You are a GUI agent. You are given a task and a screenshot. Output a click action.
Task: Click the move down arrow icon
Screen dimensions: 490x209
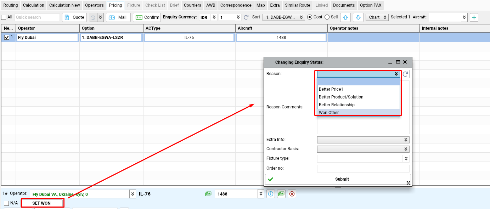click(358, 17)
